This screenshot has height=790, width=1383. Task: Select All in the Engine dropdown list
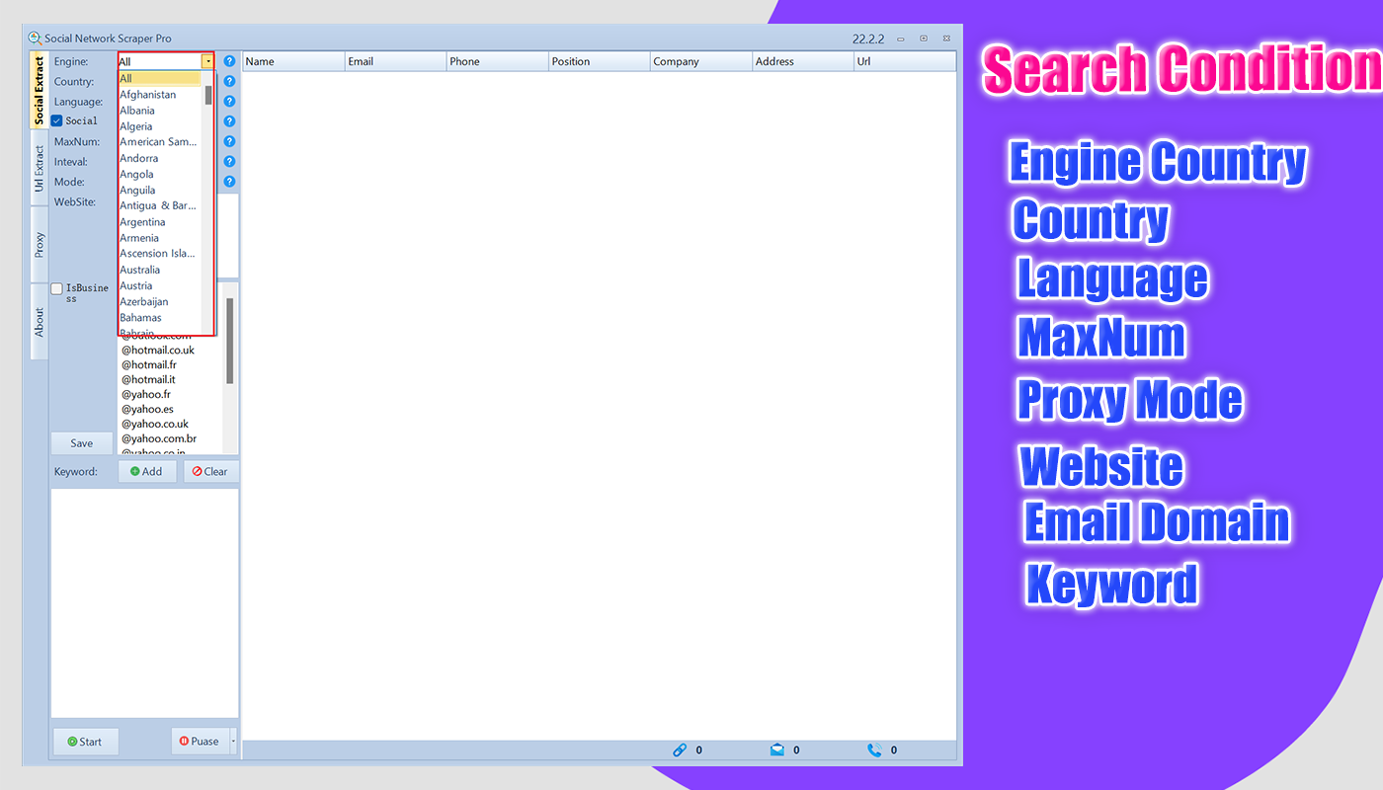coord(159,79)
